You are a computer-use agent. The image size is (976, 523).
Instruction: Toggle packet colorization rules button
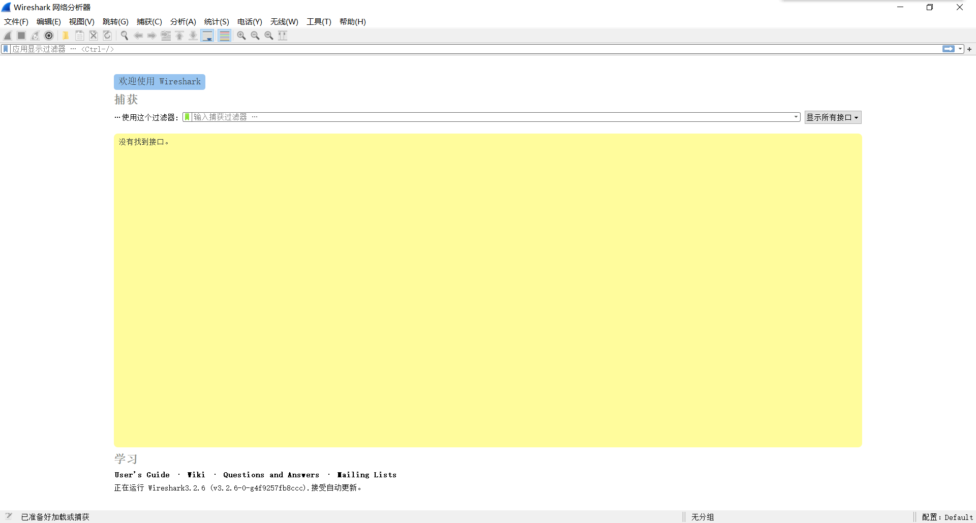point(224,36)
